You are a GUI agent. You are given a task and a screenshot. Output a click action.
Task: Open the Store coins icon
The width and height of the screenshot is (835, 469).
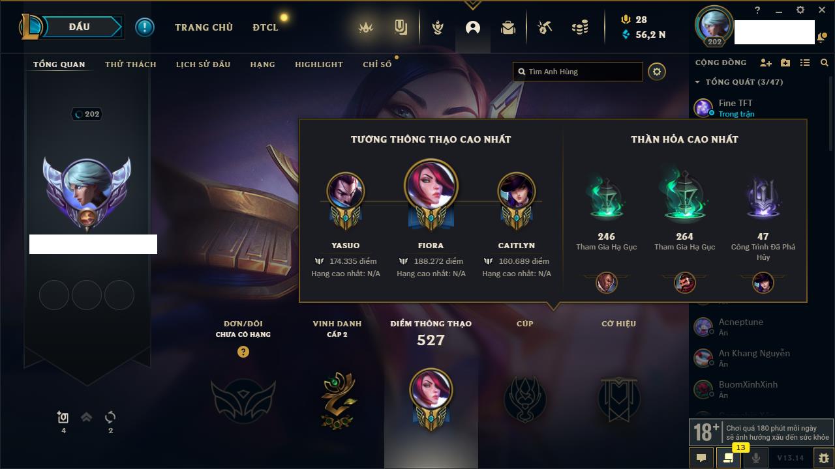tap(579, 27)
